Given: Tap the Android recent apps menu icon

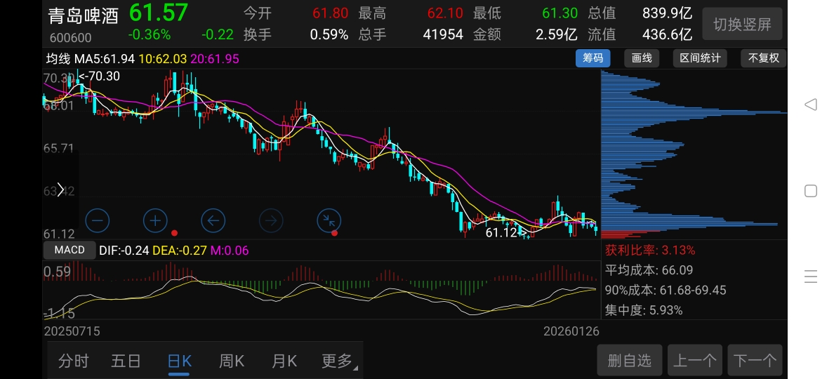Looking at the screenshot, I should 811,277.
